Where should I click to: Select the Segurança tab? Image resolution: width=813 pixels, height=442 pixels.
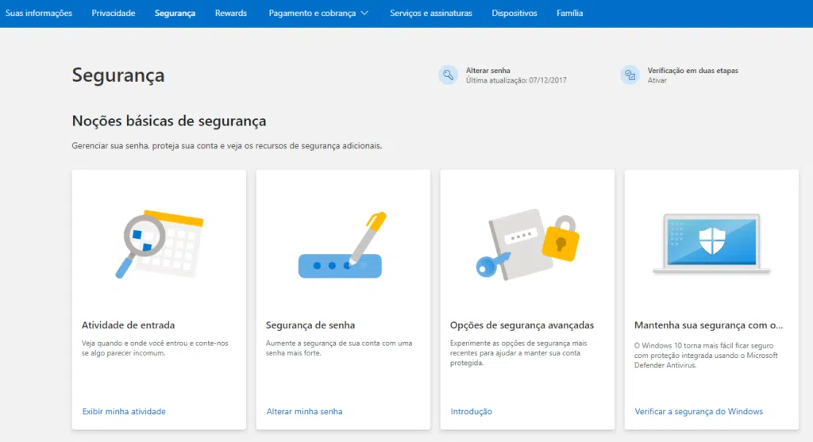point(175,13)
